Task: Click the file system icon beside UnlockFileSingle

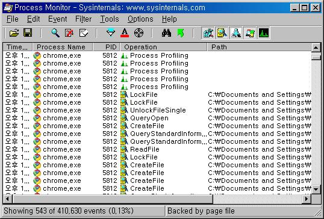Action: (124, 110)
